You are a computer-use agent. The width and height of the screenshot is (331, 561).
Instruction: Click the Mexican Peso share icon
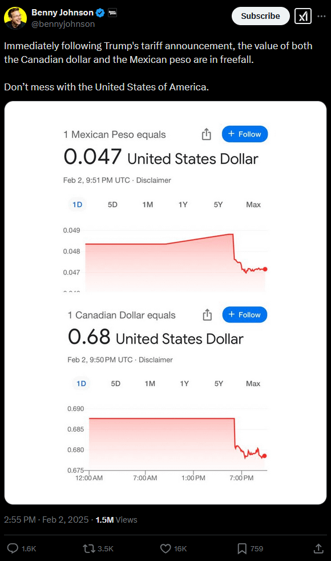coord(207,134)
